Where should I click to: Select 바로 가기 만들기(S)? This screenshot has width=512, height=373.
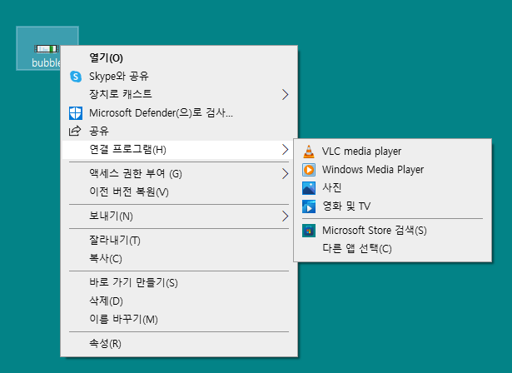pos(179,283)
